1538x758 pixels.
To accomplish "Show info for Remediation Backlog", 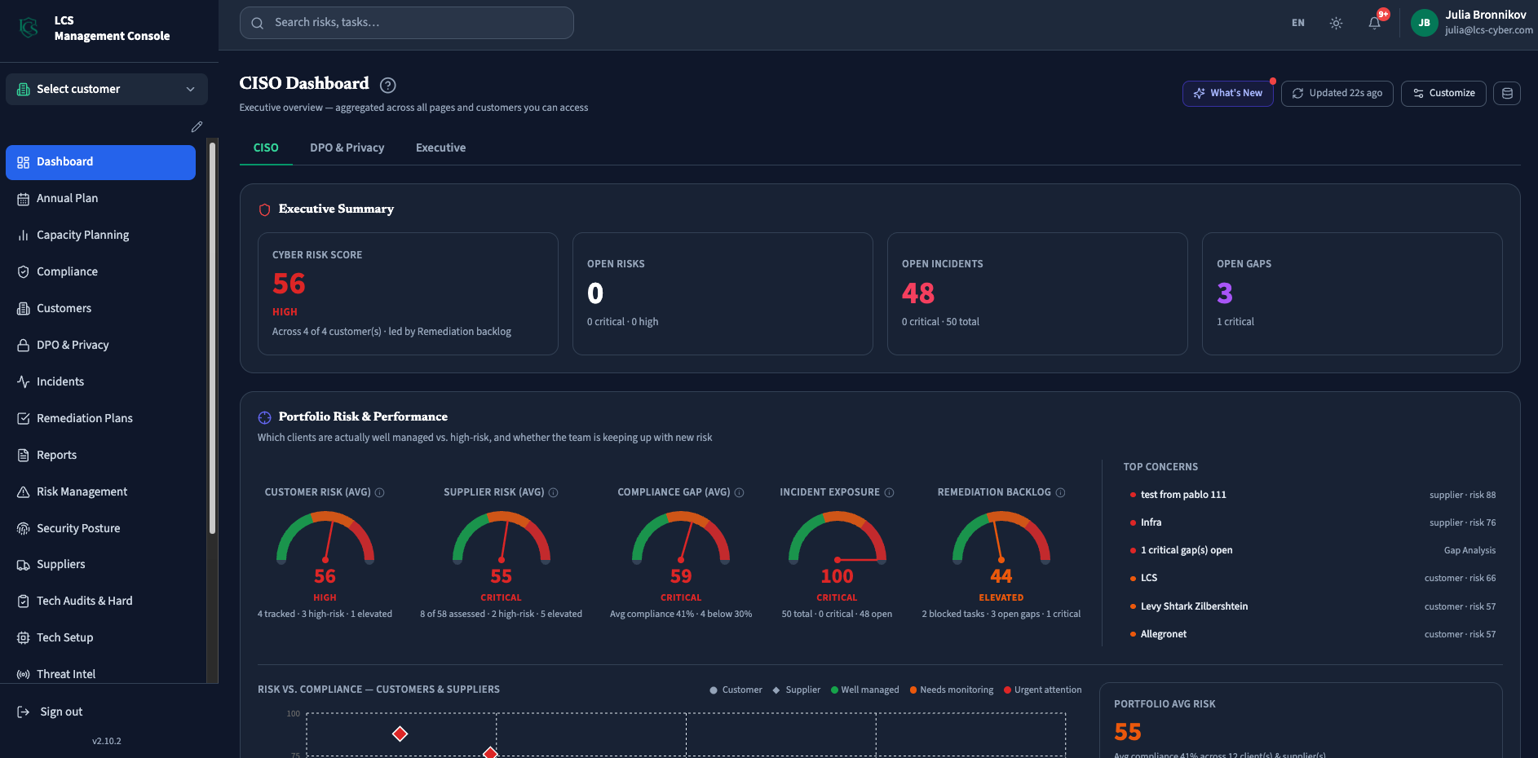I will click(x=1061, y=492).
